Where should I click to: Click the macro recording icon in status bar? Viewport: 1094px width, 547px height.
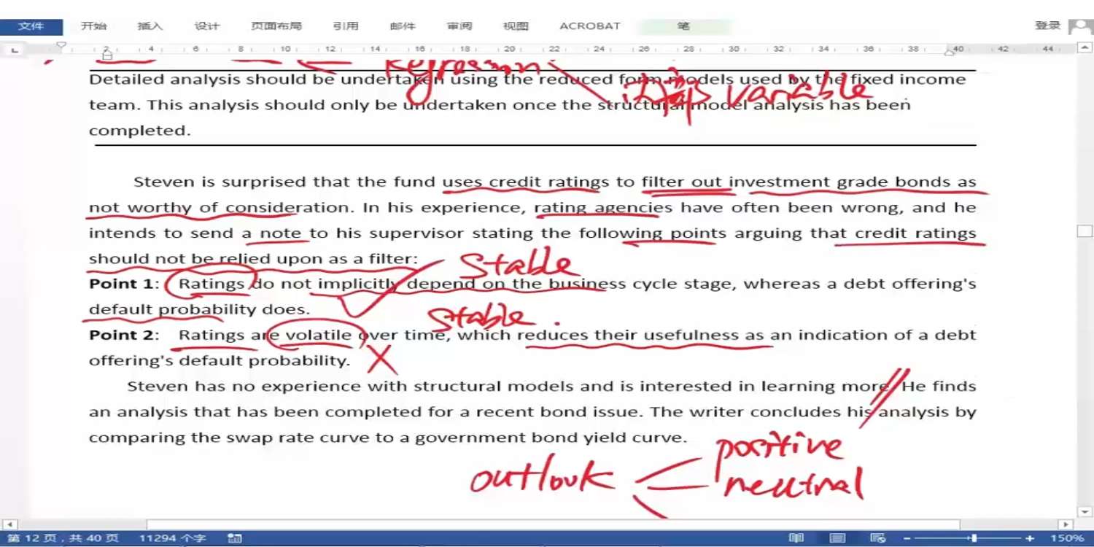tap(235, 538)
